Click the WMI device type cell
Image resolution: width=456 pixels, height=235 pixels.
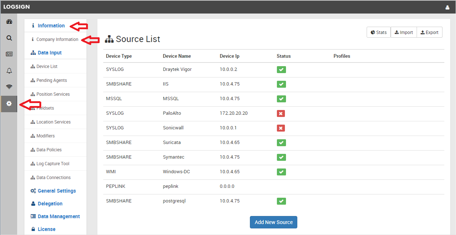tap(111, 172)
